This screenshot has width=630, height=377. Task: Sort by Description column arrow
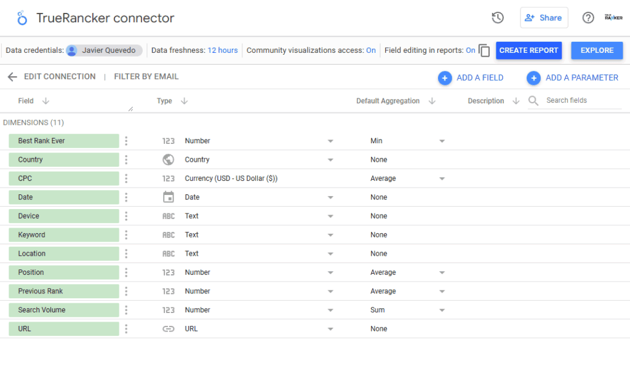point(516,101)
